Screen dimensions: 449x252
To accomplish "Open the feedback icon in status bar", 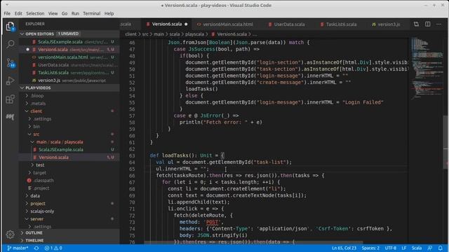I will coord(429,248).
